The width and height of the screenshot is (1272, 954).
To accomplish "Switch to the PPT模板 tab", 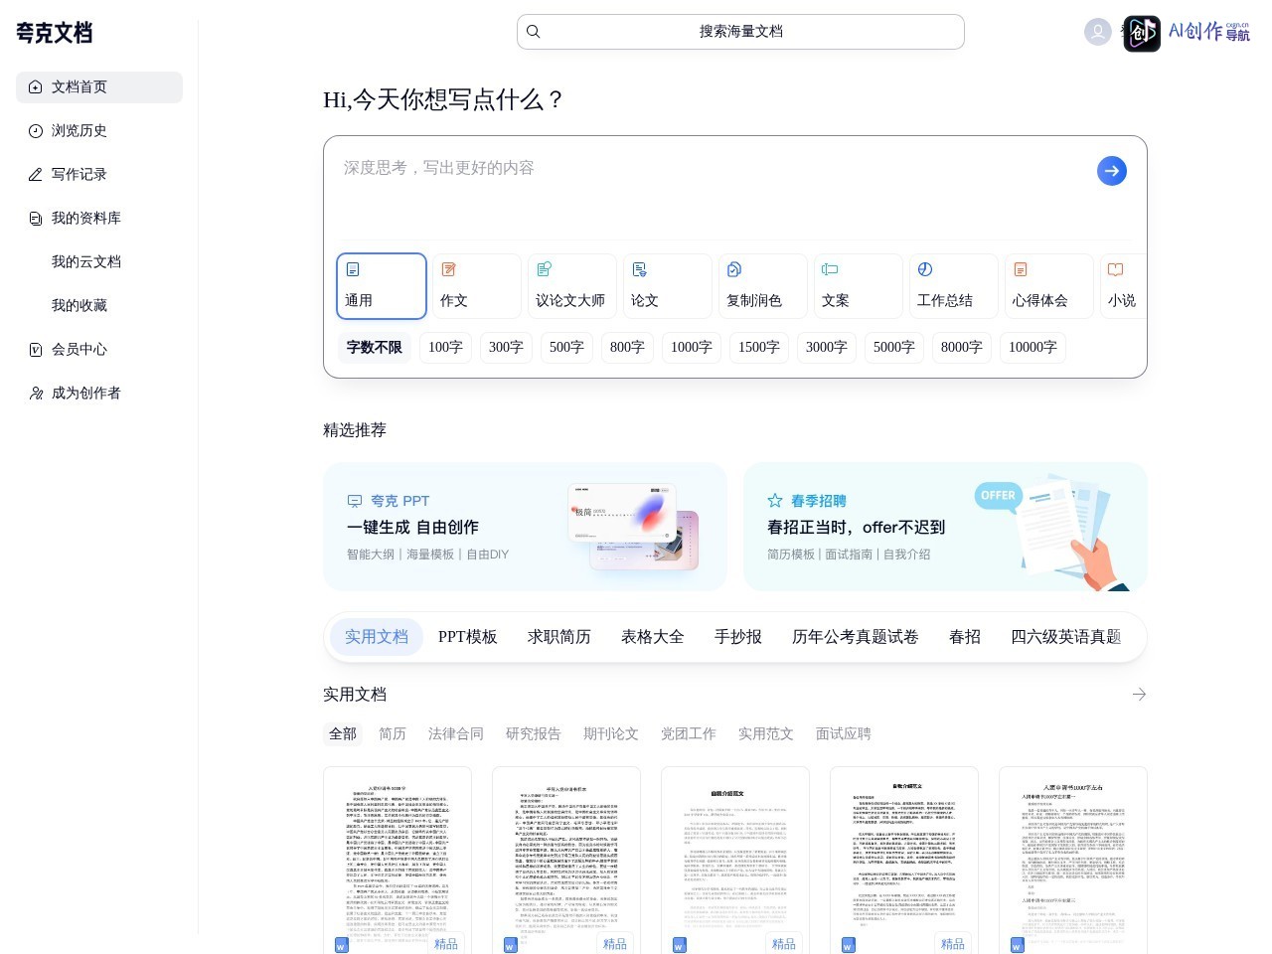I will (467, 637).
